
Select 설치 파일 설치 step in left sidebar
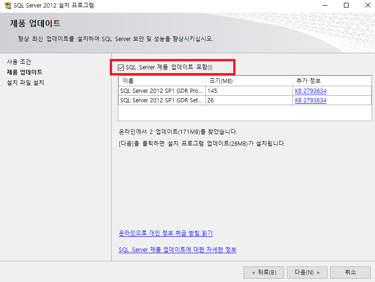click(x=25, y=83)
